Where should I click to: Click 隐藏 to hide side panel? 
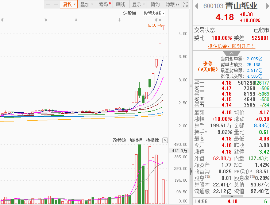click(x=172, y=4)
